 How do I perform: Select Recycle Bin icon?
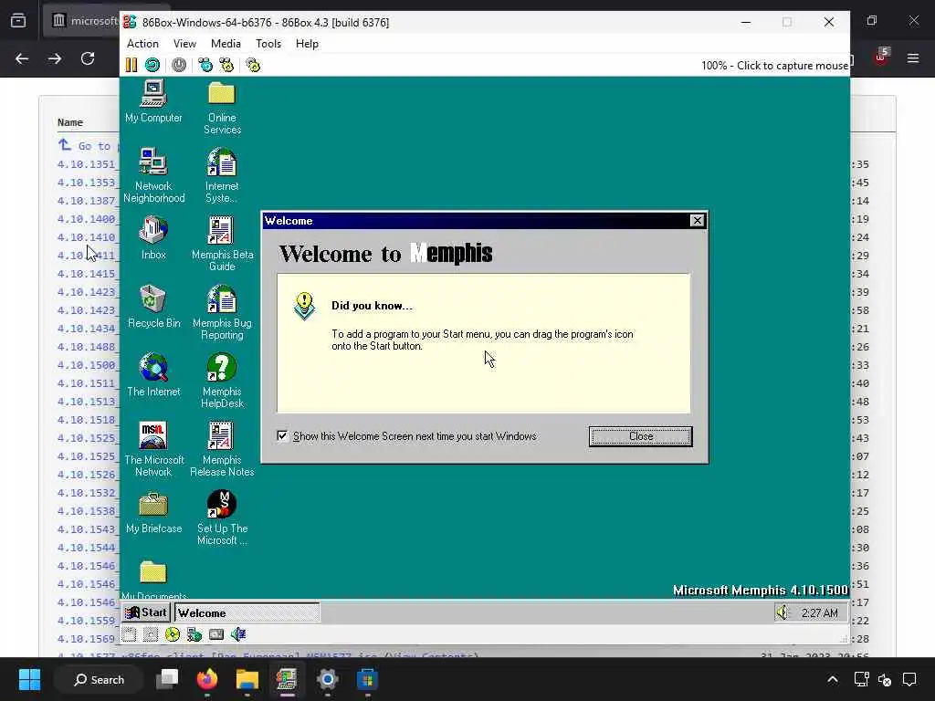153,307
